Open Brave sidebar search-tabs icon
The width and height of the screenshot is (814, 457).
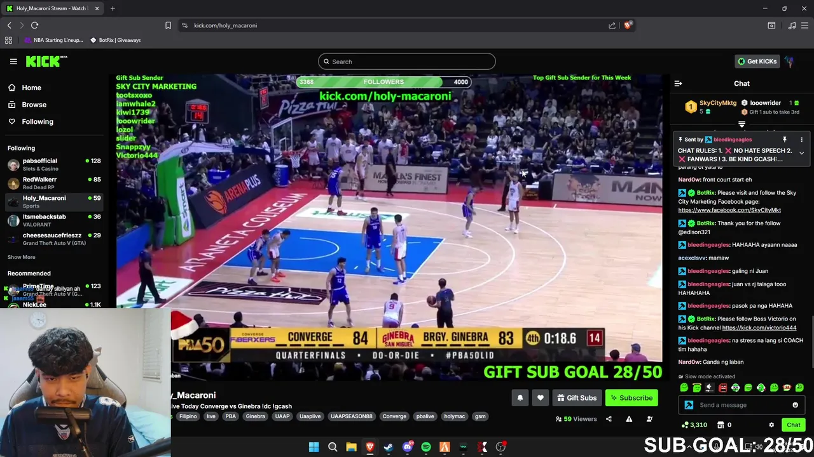(x=771, y=25)
